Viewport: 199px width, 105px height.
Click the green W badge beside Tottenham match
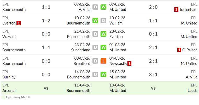click(x=103, y=7)
